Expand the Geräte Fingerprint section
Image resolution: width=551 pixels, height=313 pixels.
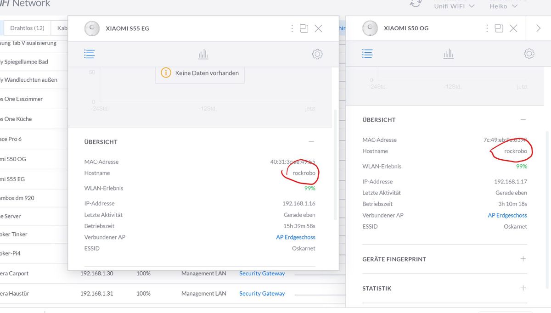pos(523,259)
